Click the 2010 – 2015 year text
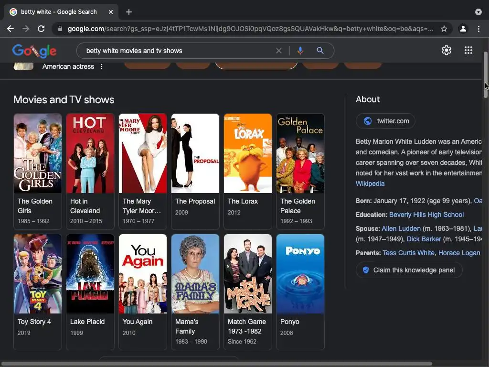Viewport: 489px width, 367px height. 86,221
